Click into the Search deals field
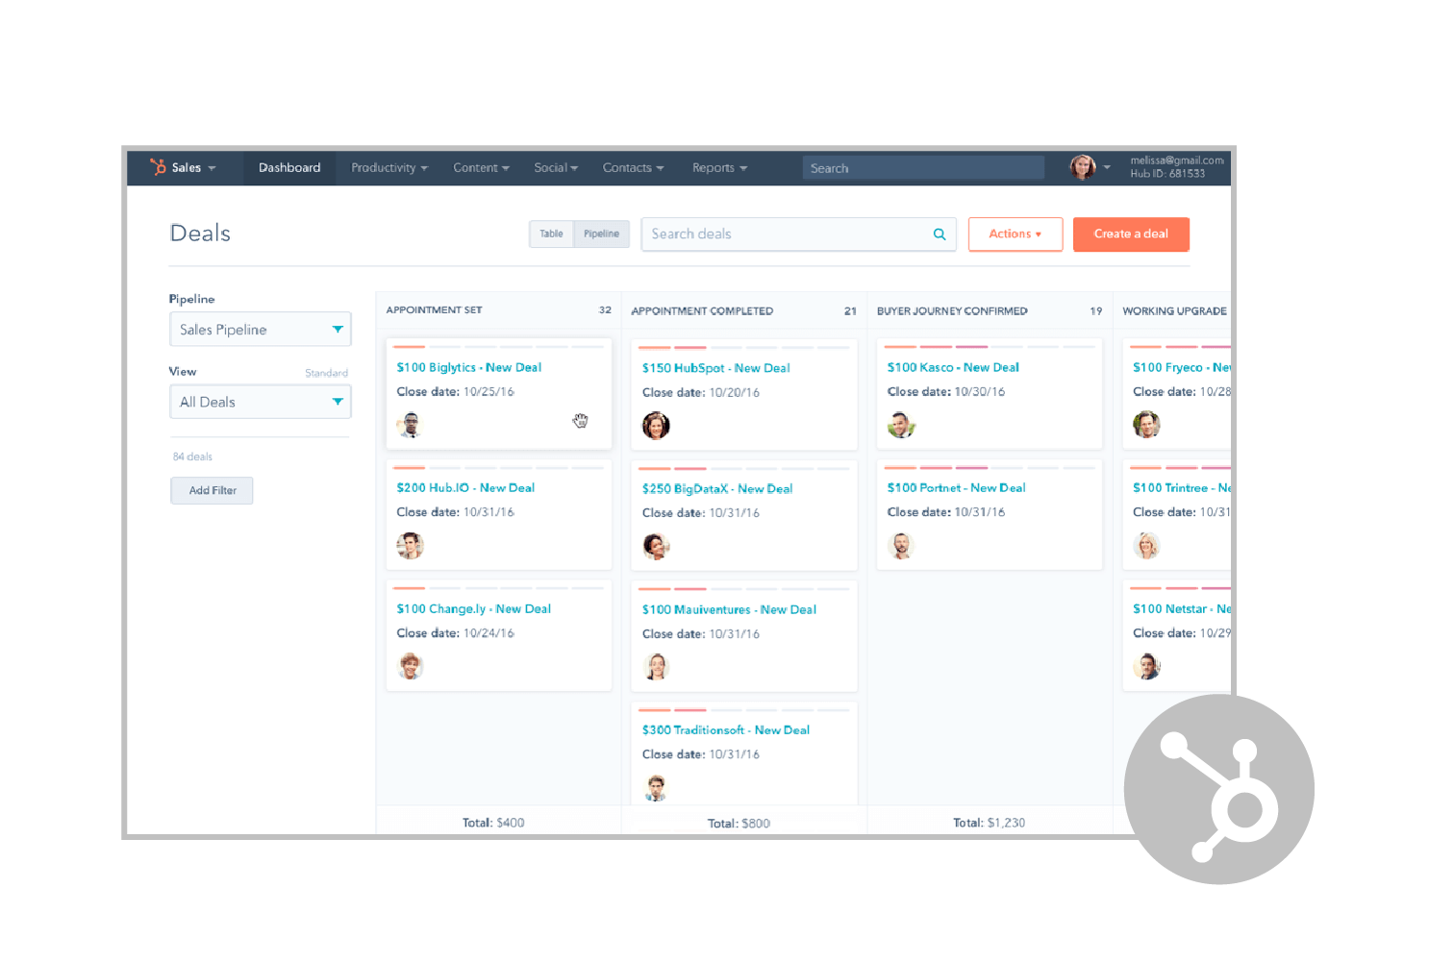Image resolution: width=1429 pixels, height=962 pixels. [x=784, y=234]
